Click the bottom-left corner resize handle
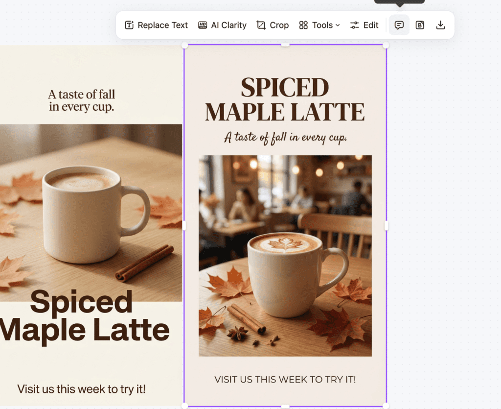 coord(184,406)
